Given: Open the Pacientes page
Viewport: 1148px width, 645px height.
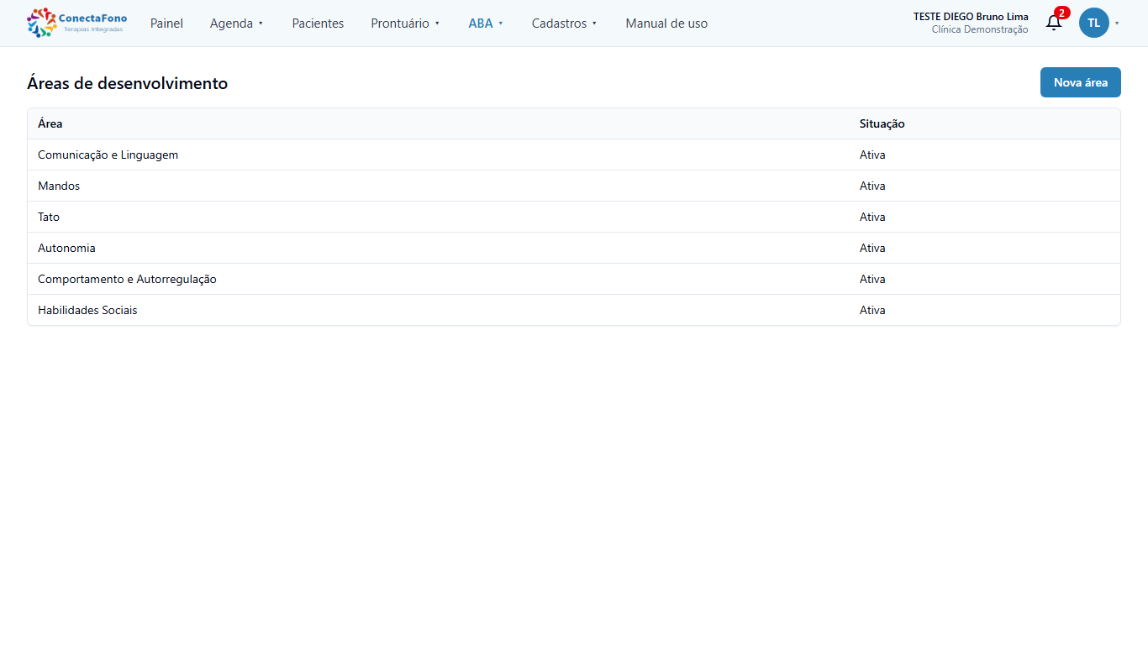Looking at the screenshot, I should pos(318,24).
